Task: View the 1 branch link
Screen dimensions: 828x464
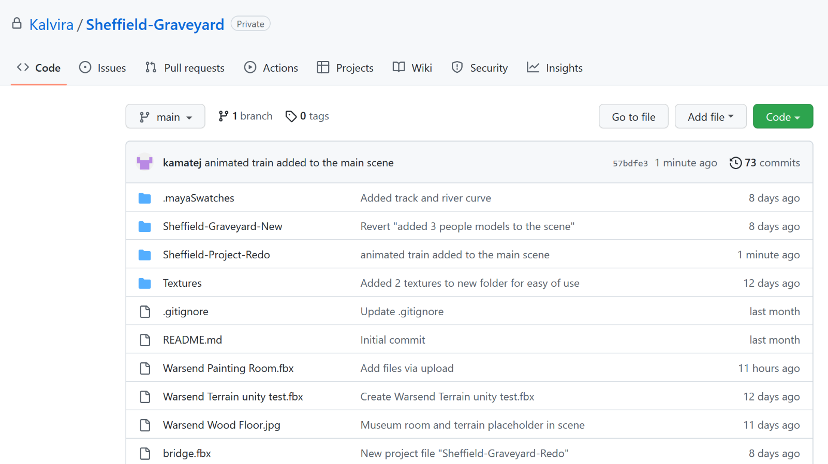Action: (245, 116)
